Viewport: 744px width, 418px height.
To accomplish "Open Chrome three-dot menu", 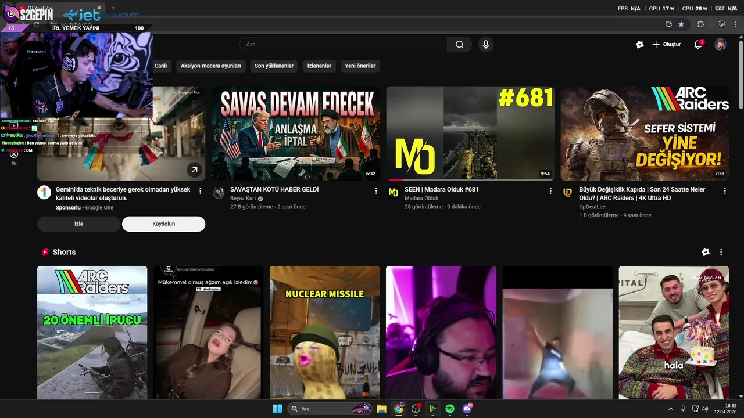I will pos(735,24).
